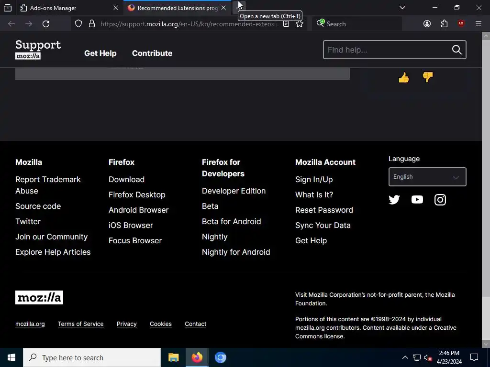Click the URL address bar

point(189,24)
